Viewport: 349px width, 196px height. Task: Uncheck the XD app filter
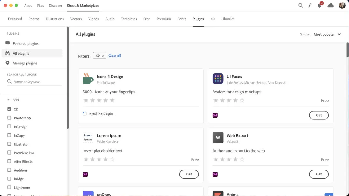[x=9, y=109]
